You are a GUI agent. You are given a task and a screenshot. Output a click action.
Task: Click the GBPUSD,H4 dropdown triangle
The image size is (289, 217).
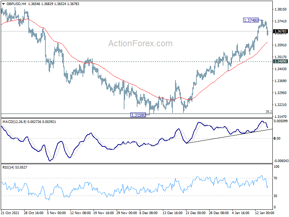[x=3, y=4]
